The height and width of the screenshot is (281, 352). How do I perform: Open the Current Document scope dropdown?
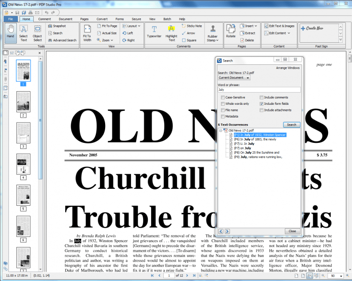pyautogui.click(x=234, y=78)
